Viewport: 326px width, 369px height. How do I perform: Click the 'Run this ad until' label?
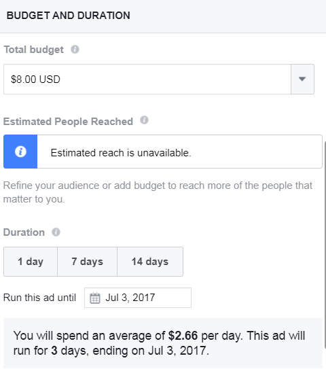click(x=39, y=298)
